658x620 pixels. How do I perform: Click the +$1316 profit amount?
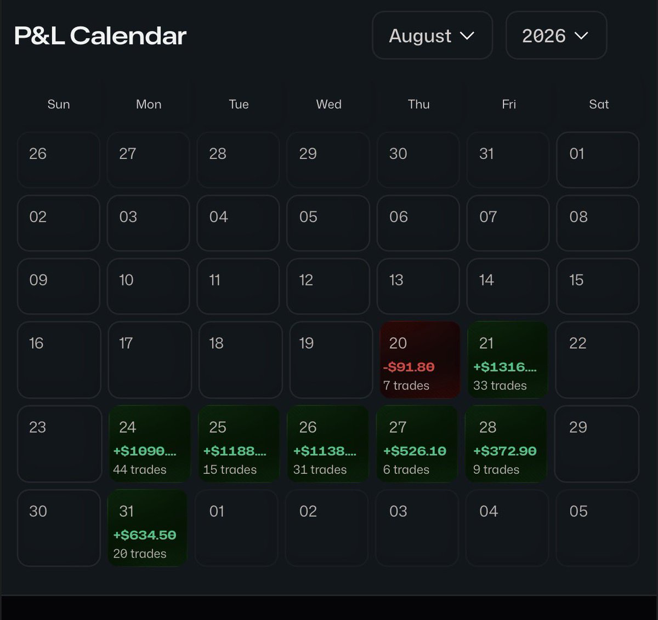505,367
